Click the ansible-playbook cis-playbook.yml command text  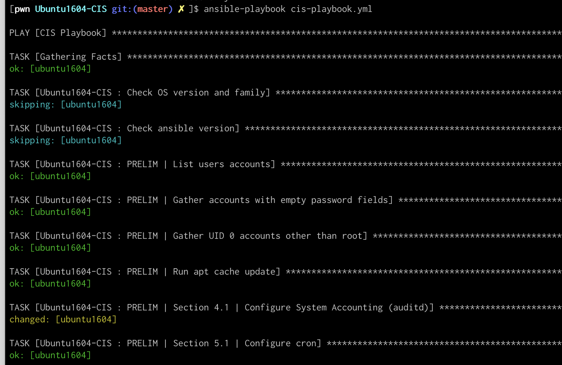(x=288, y=9)
